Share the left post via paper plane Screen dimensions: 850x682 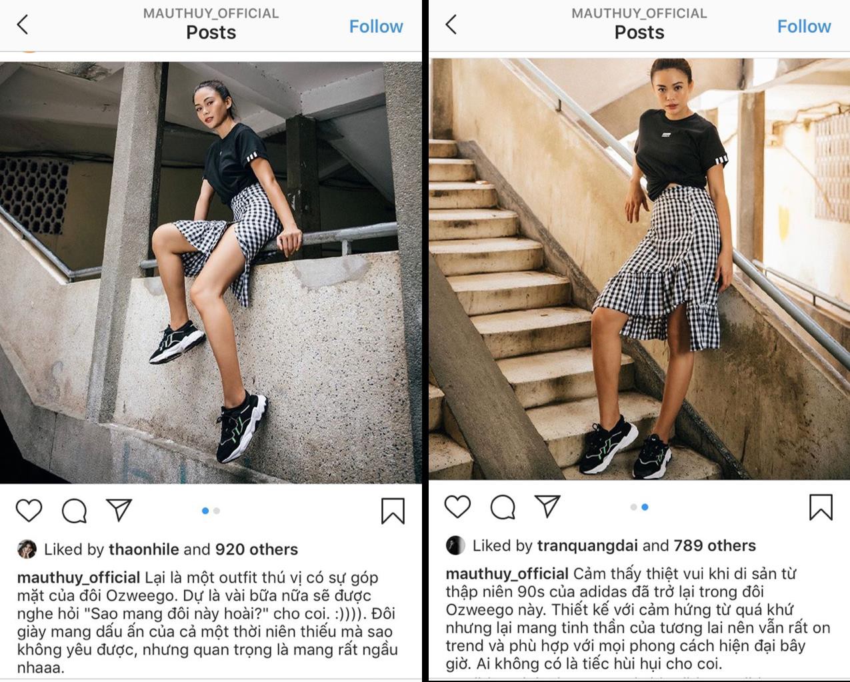(119, 510)
